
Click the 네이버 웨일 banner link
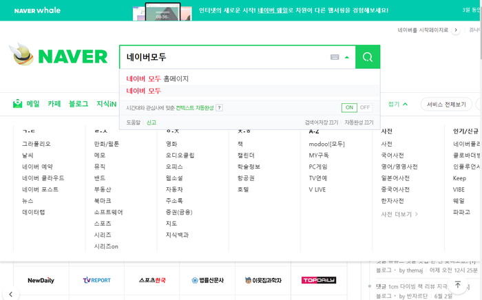273,10
